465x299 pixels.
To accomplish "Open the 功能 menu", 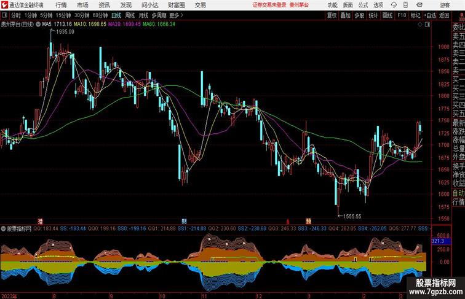I will click(x=332, y=5).
